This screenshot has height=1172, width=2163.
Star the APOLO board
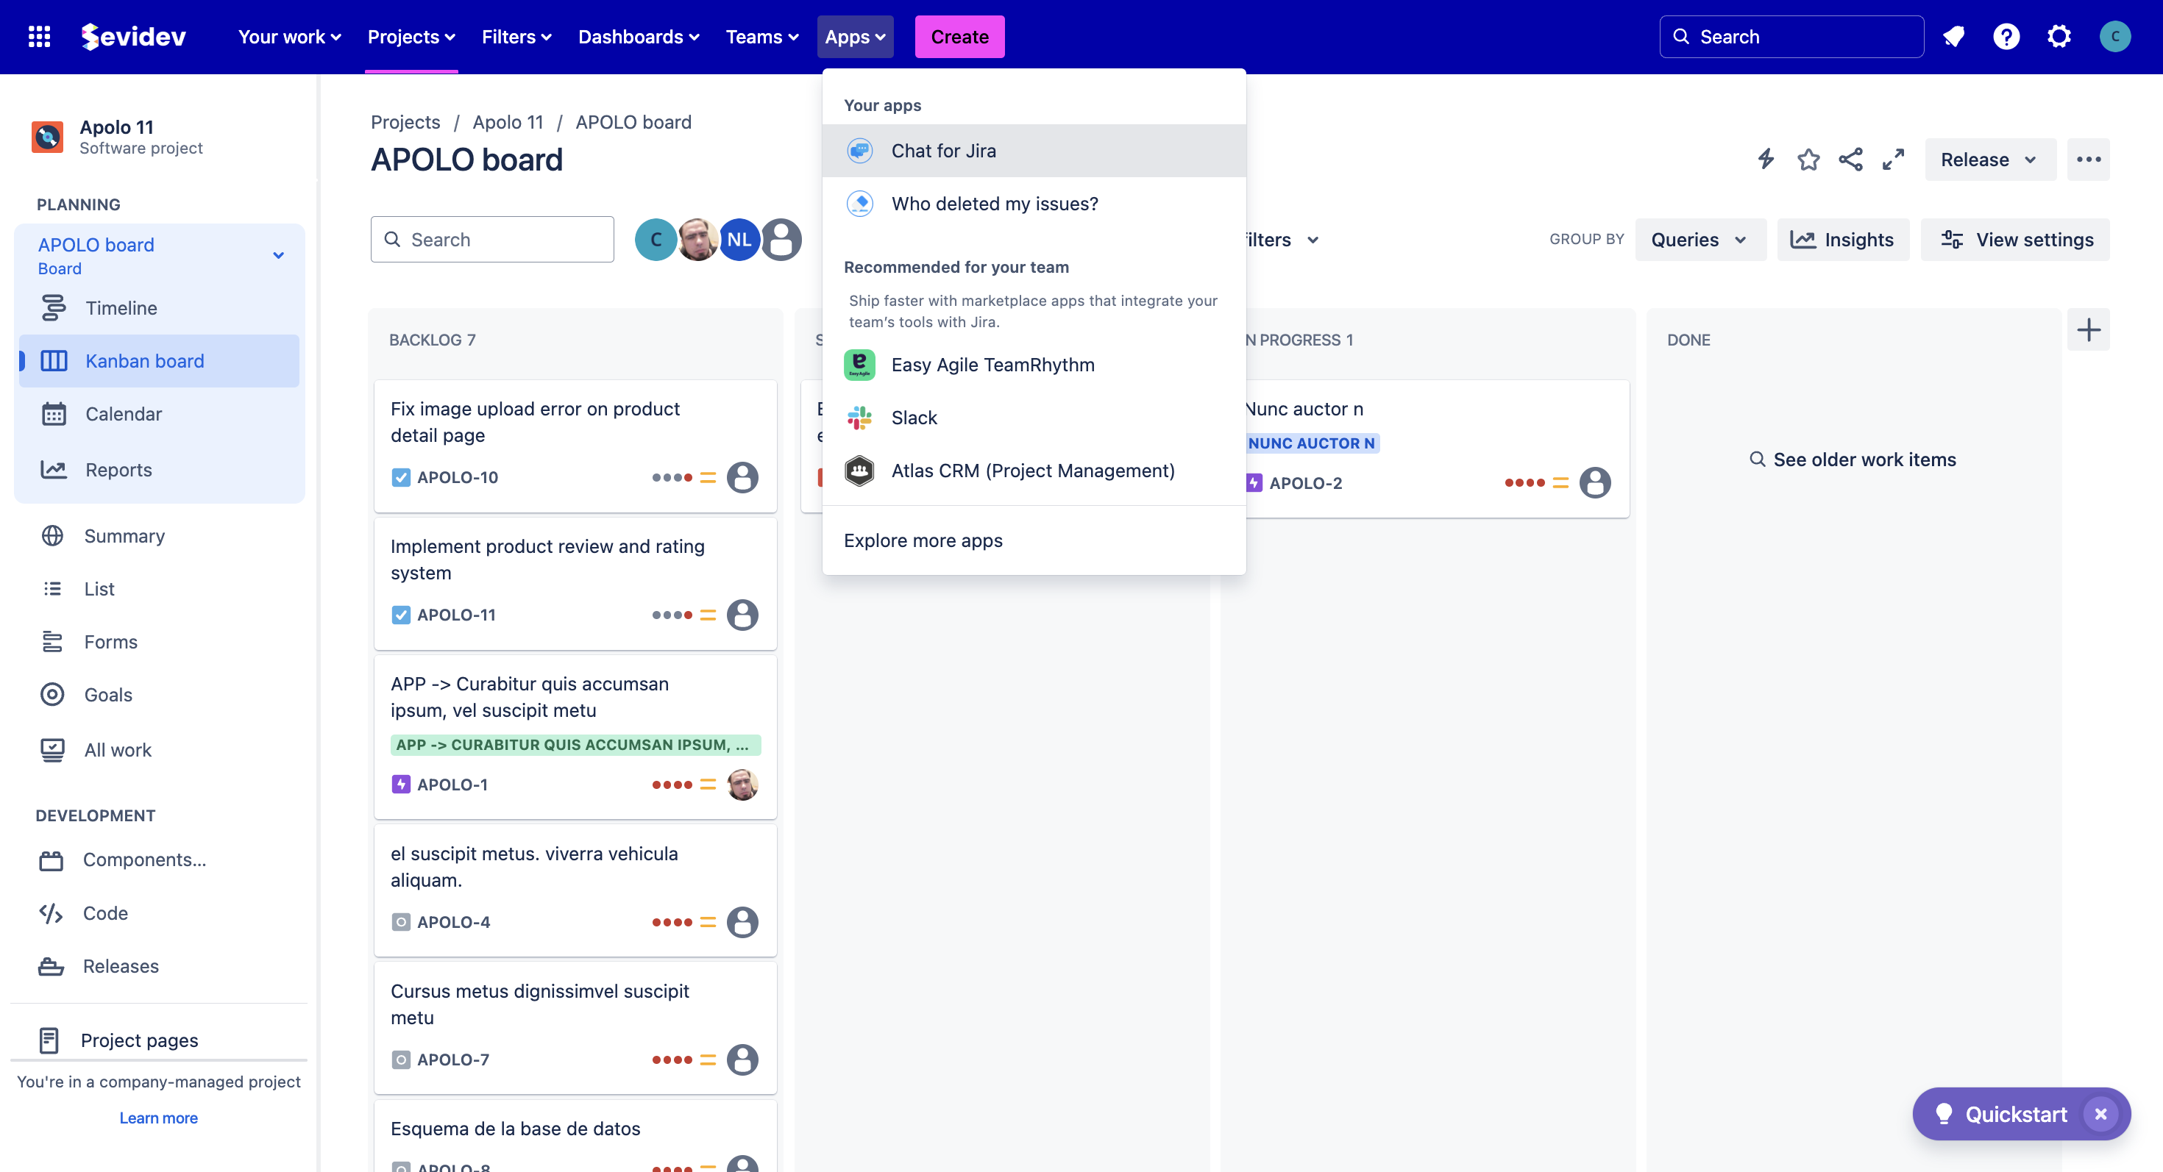[1808, 160]
